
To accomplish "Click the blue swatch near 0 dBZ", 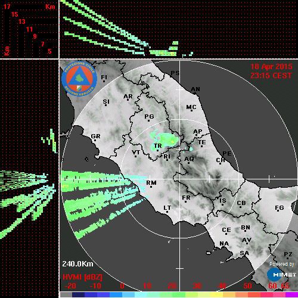I will point(116,294).
